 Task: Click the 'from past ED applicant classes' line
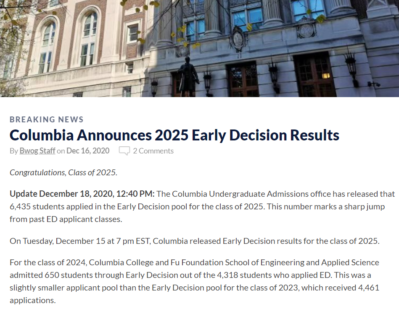pos(66,219)
